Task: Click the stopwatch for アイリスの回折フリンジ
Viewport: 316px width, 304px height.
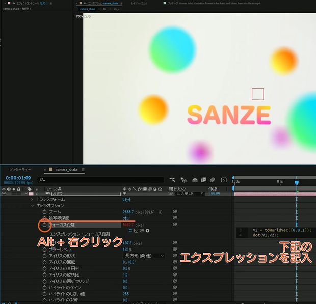Action: [44, 281]
